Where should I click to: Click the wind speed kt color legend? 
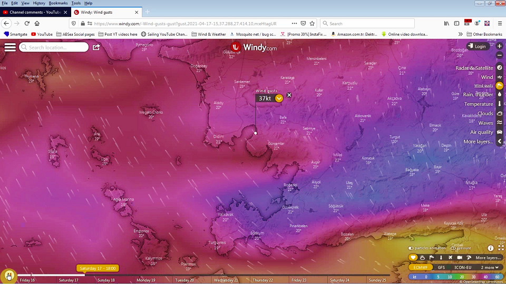coord(455,277)
